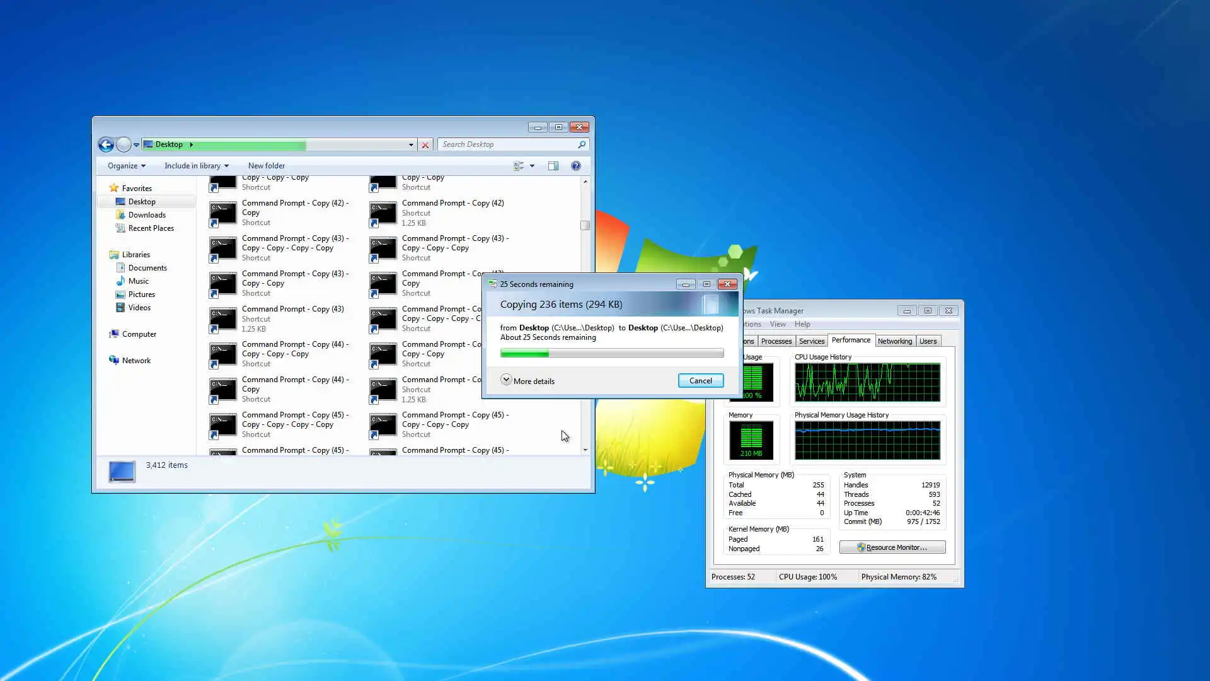Open Resource Monitor button
The width and height of the screenshot is (1210, 681).
point(892,547)
